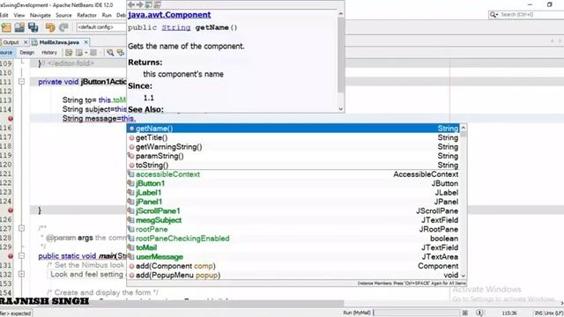Open the Edit menu

click(4, 16)
